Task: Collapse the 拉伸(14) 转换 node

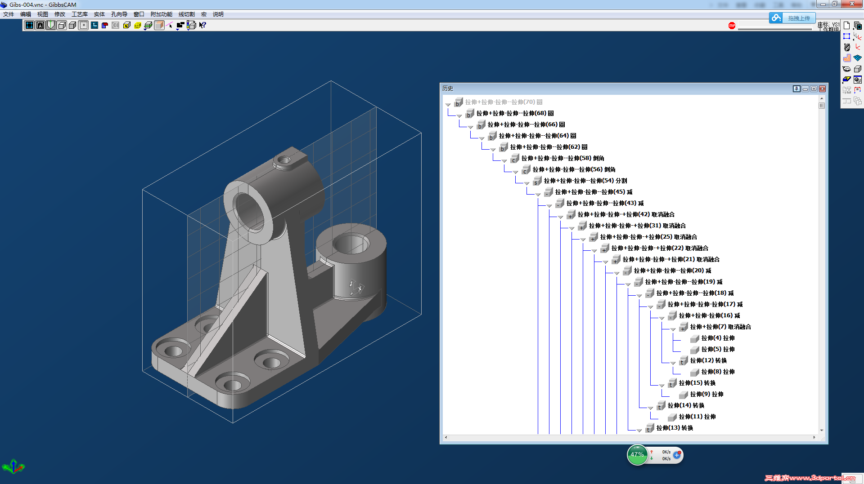Action: pyautogui.click(x=651, y=408)
